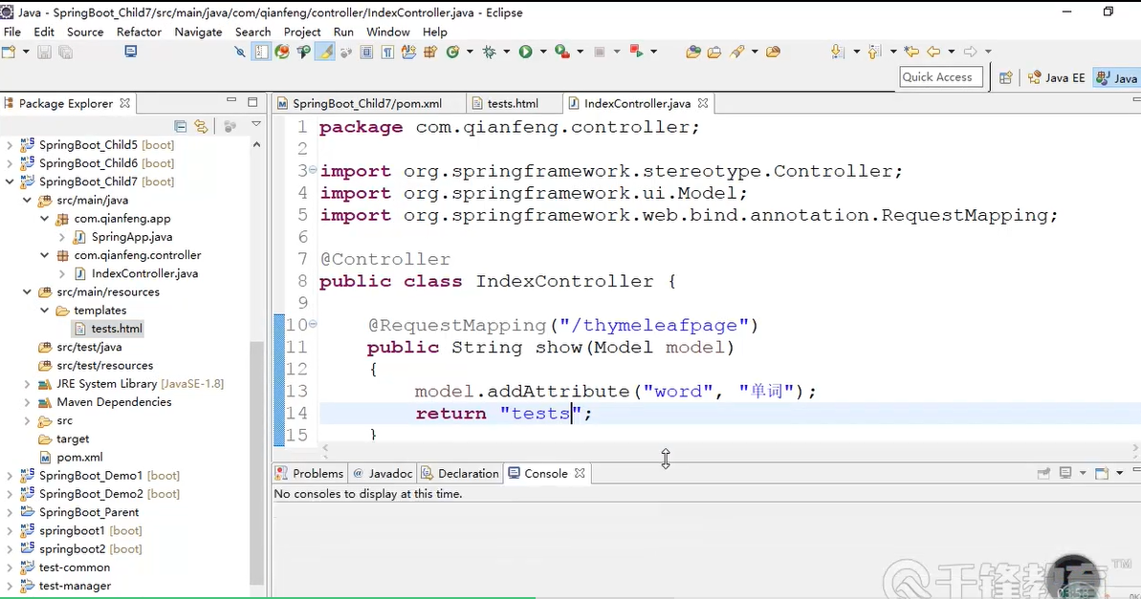Click the Search flashlight icon
1141x599 pixels.
tap(737, 52)
